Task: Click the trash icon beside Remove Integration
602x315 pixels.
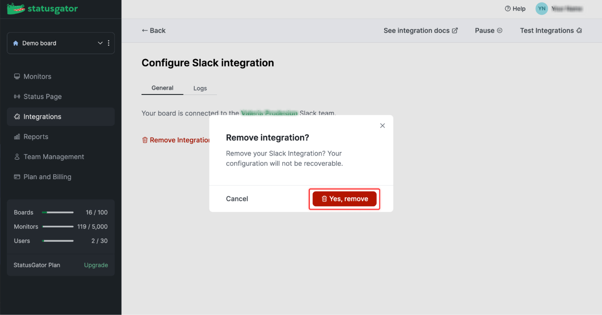Action: click(x=145, y=140)
